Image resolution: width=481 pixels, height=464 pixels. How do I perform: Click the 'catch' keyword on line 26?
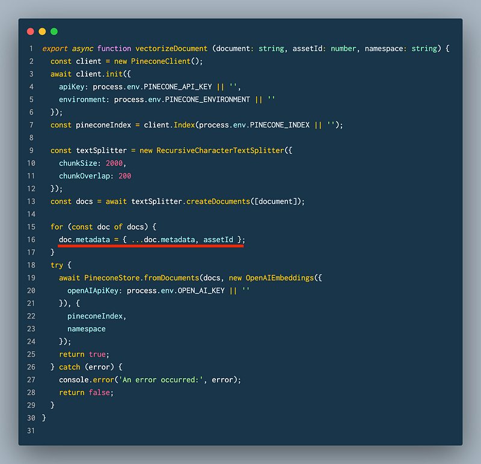tap(69, 367)
